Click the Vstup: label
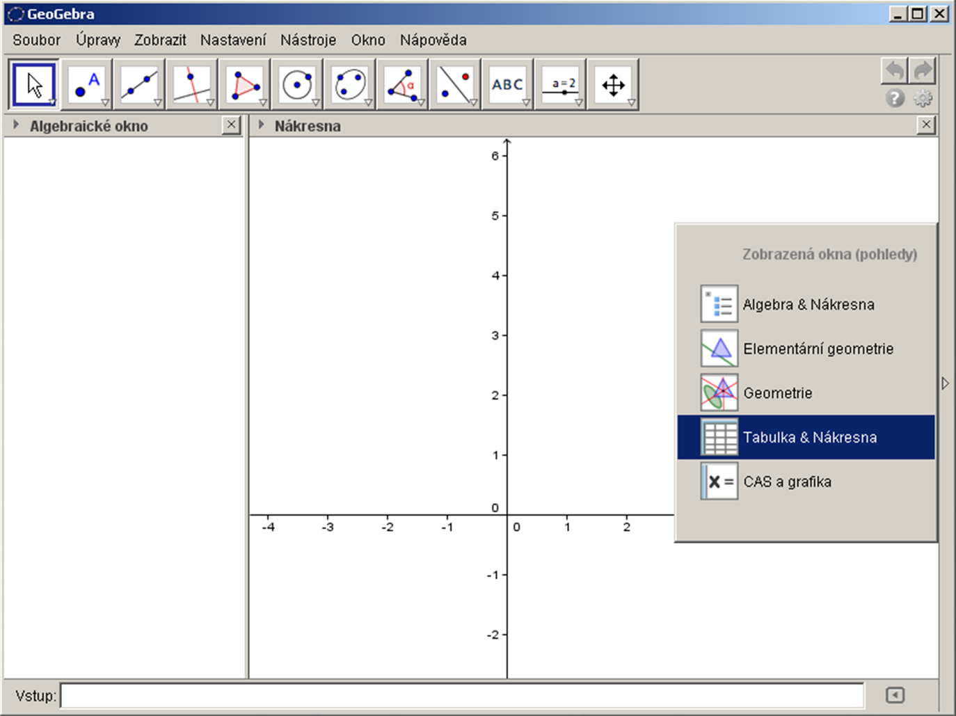956x716 pixels. click(x=35, y=695)
